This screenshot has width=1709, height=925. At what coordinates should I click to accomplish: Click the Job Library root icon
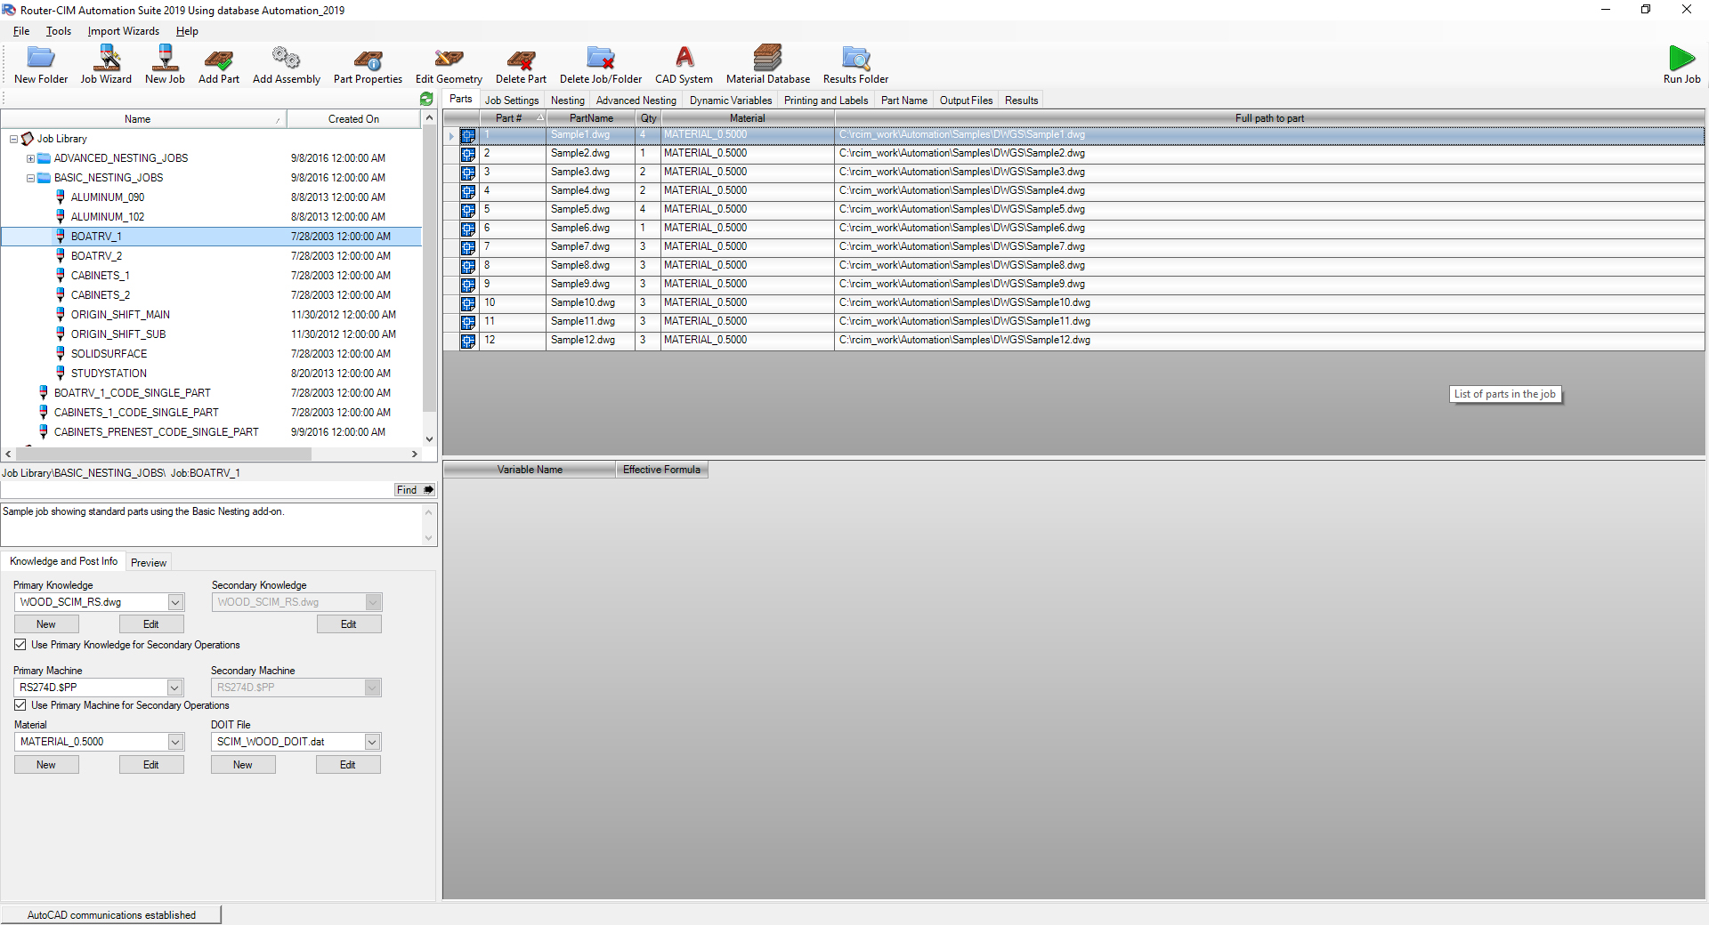pos(28,139)
